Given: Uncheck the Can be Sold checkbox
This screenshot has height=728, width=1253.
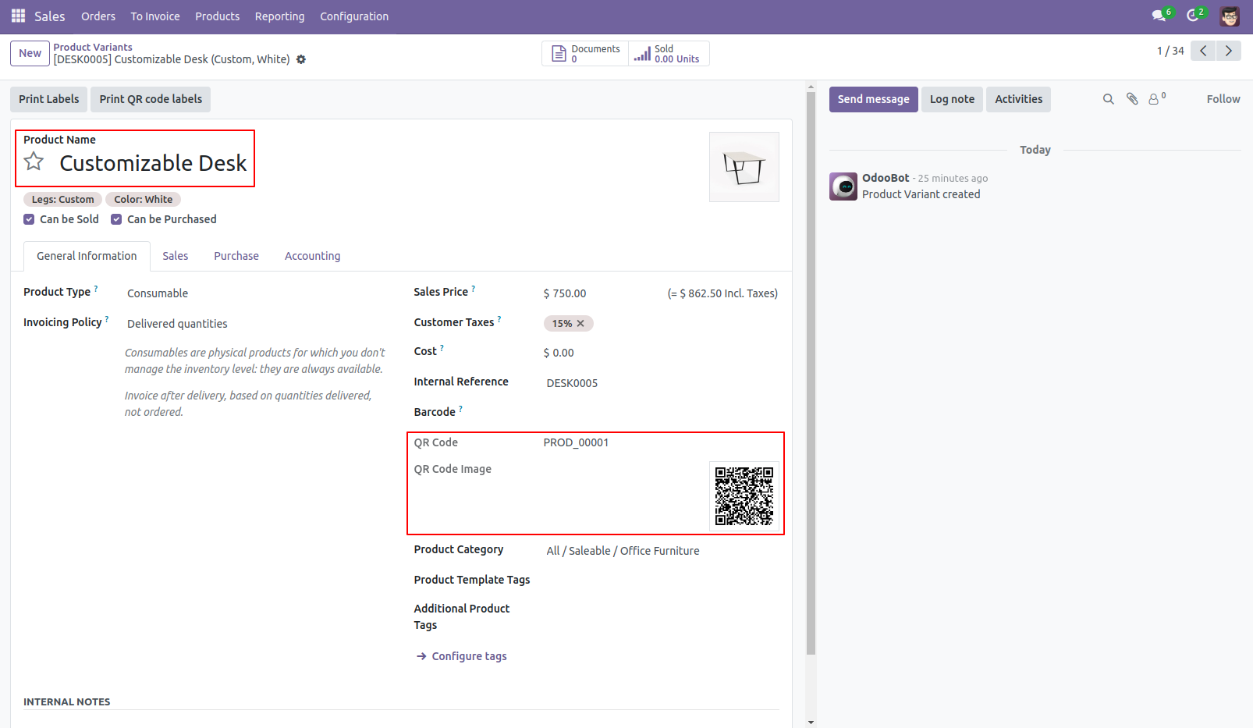Looking at the screenshot, I should click(28, 219).
